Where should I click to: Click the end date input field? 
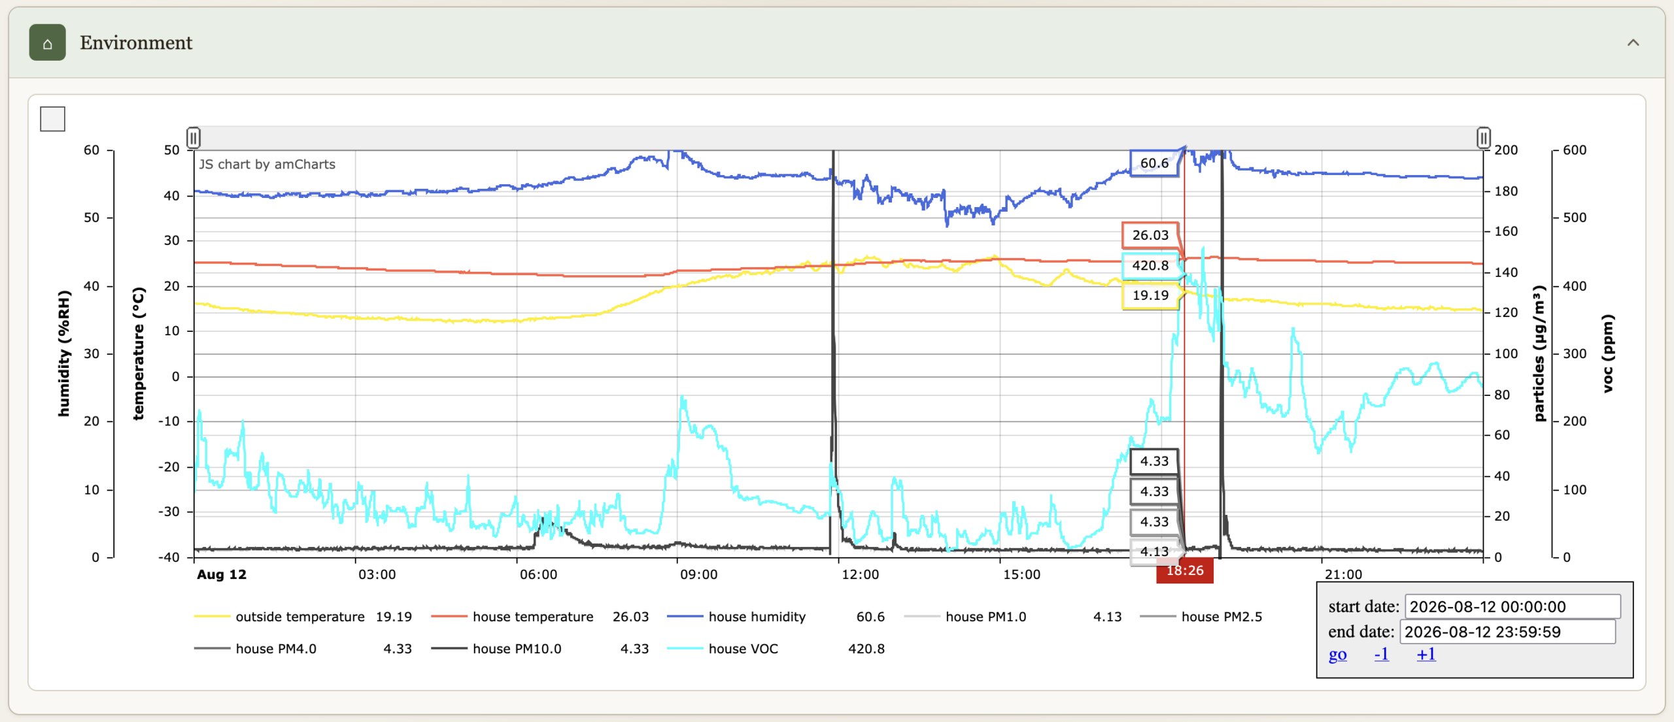click(1508, 632)
